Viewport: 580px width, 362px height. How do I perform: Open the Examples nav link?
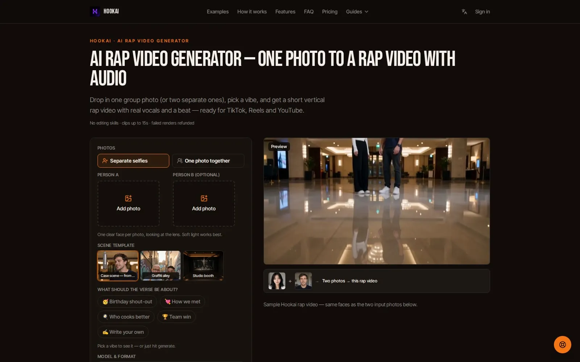point(218,12)
